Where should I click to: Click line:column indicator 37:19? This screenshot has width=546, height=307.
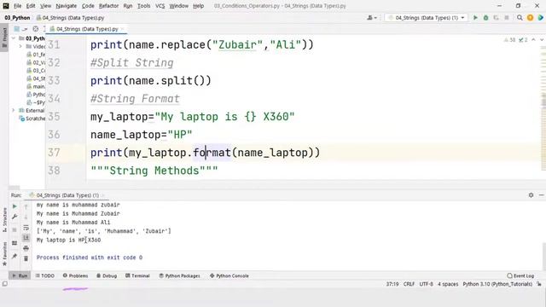pos(392,284)
